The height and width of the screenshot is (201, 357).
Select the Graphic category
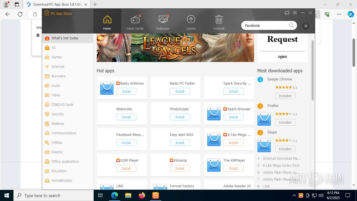[x=67, y=152]
